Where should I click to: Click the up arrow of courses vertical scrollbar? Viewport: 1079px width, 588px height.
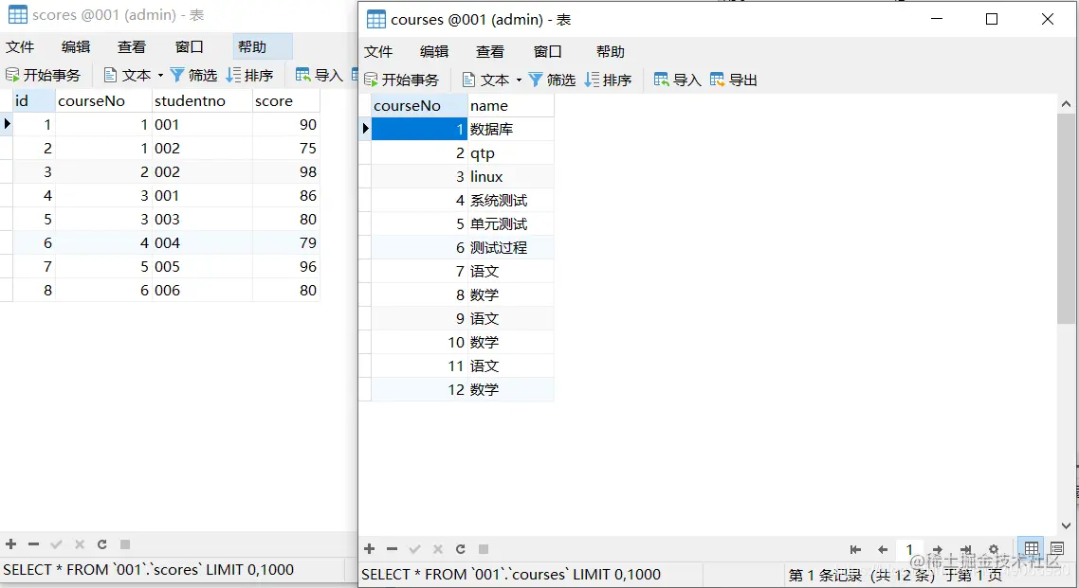[1066, 104]
